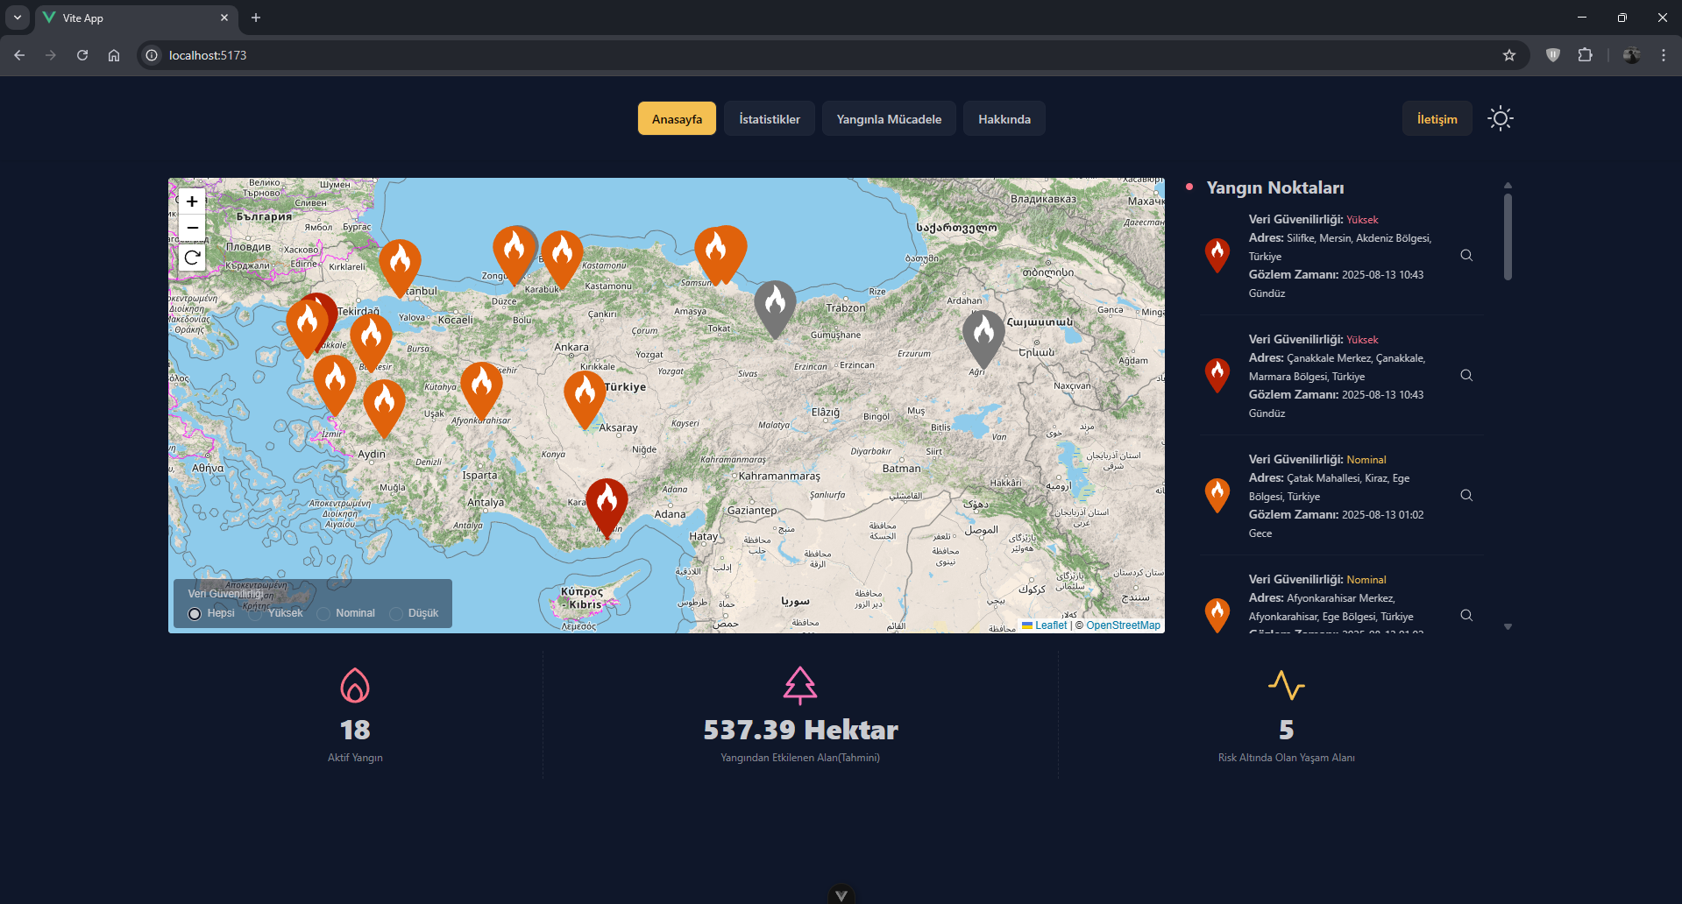Open the browser extensions menu
Screen dimensions: 1682x904
click(x=1585, y=55)
